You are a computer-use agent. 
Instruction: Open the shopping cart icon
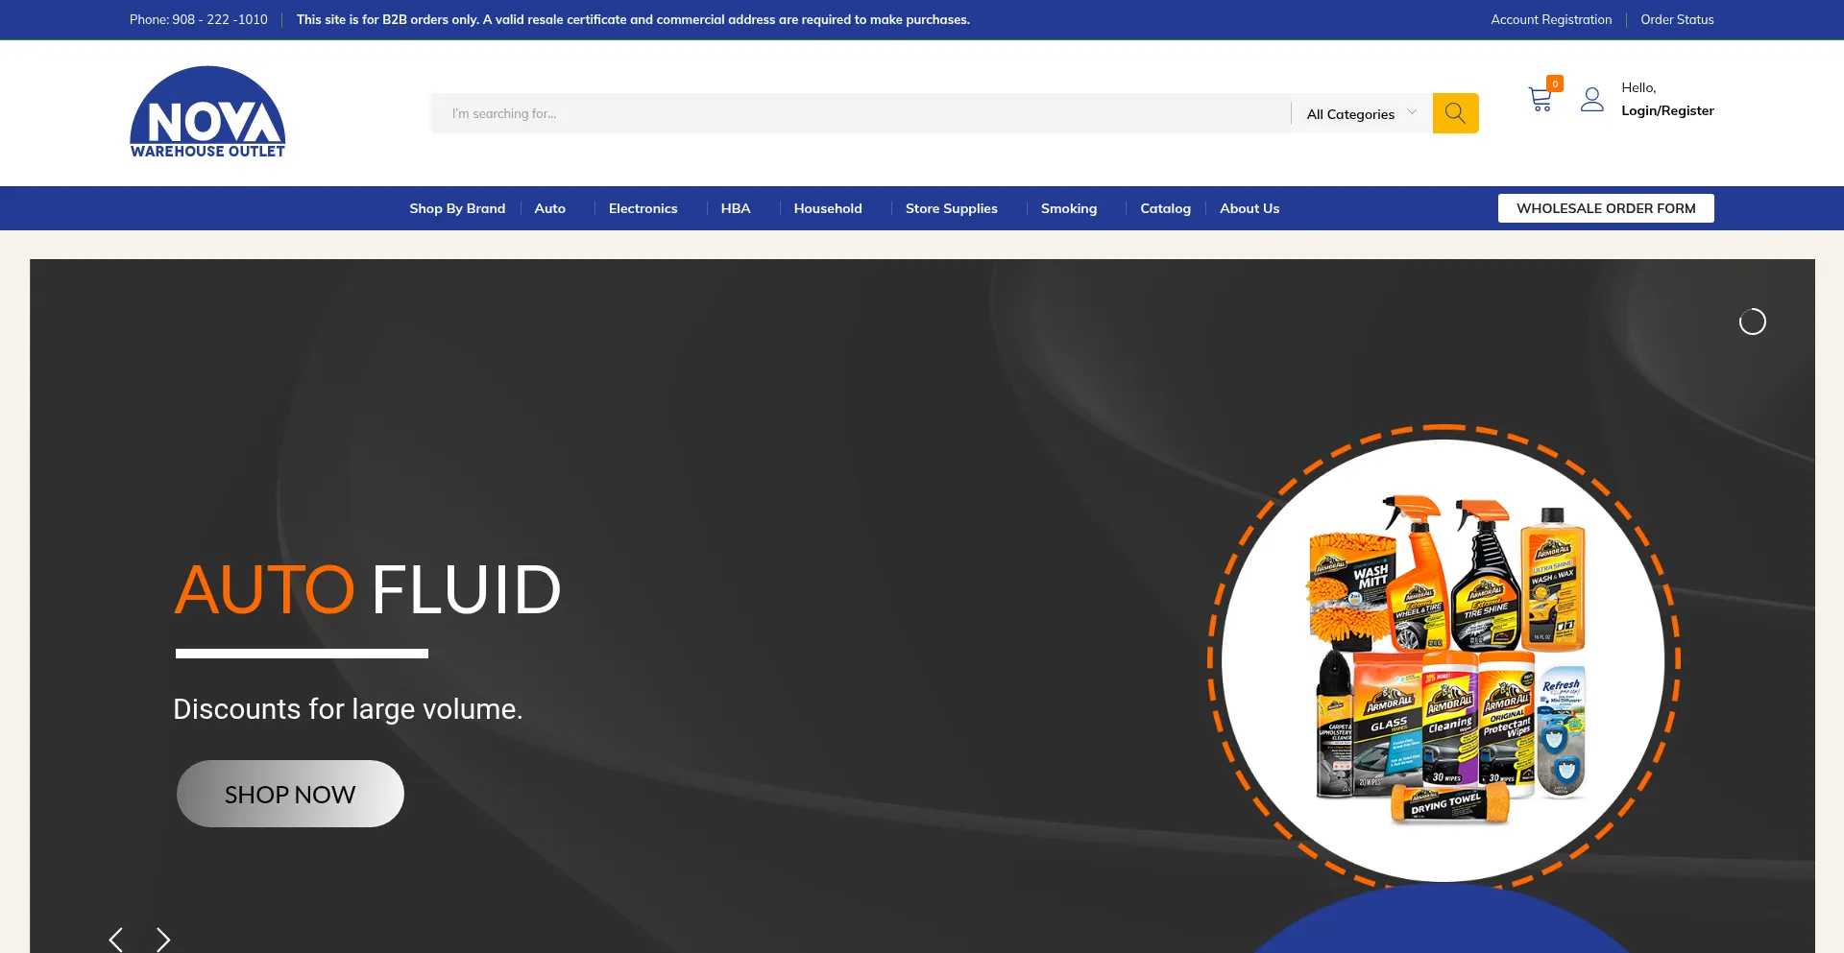pos(1540,100)
